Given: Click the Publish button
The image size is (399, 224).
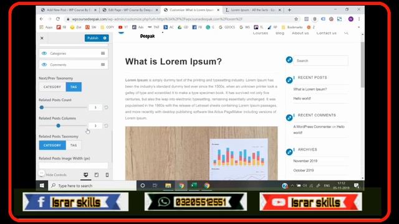Looking at the screenshot, I should click(93, 38).
